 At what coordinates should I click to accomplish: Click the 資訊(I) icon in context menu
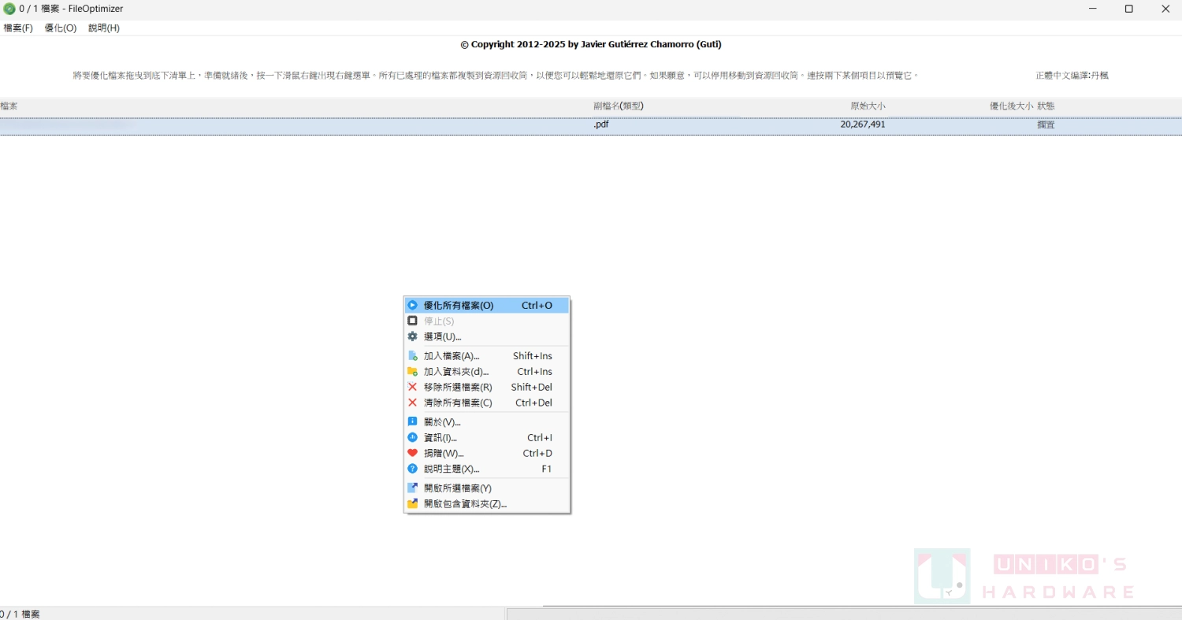point(412,437)
